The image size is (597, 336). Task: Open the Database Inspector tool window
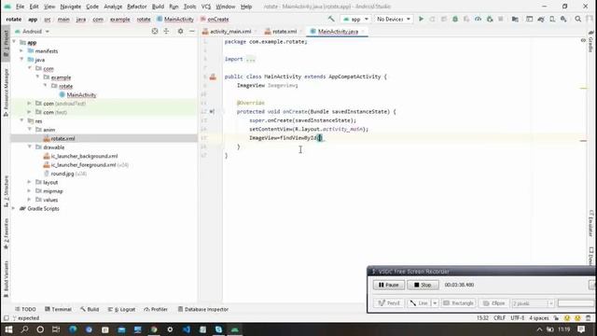pos(203,309)
